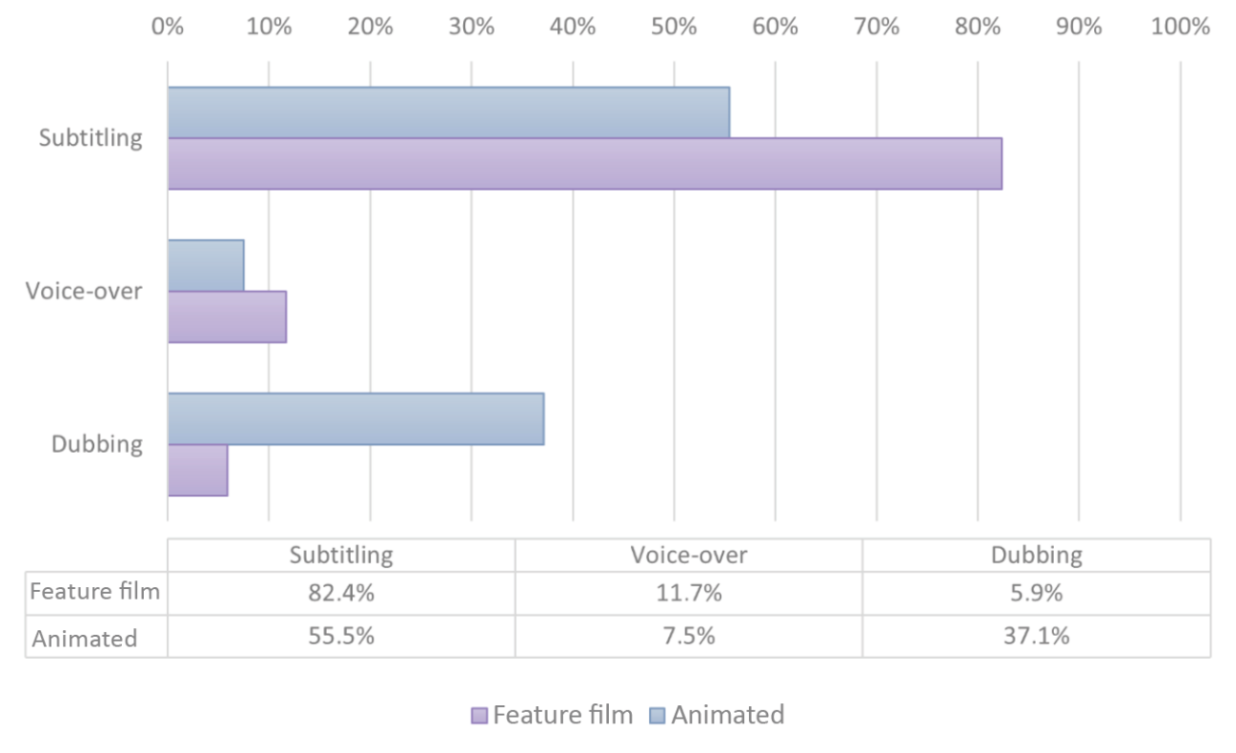Select the purple Feature film Dubbing bar
This screenshot has height=753, width=1236.
[198, 470]
